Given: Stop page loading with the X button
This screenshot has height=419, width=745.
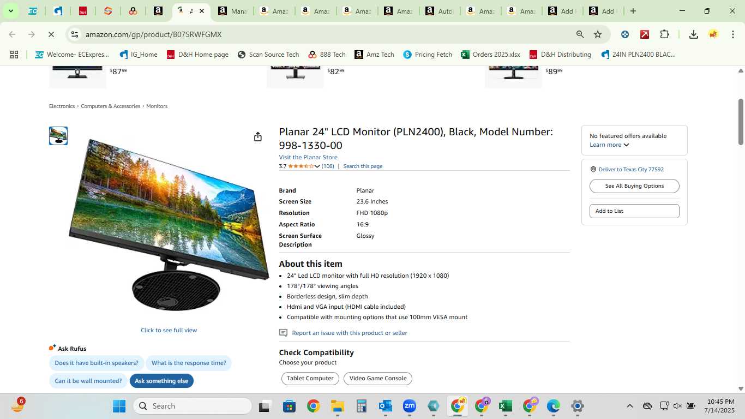Looking at the screenshot, I should 51,34.
